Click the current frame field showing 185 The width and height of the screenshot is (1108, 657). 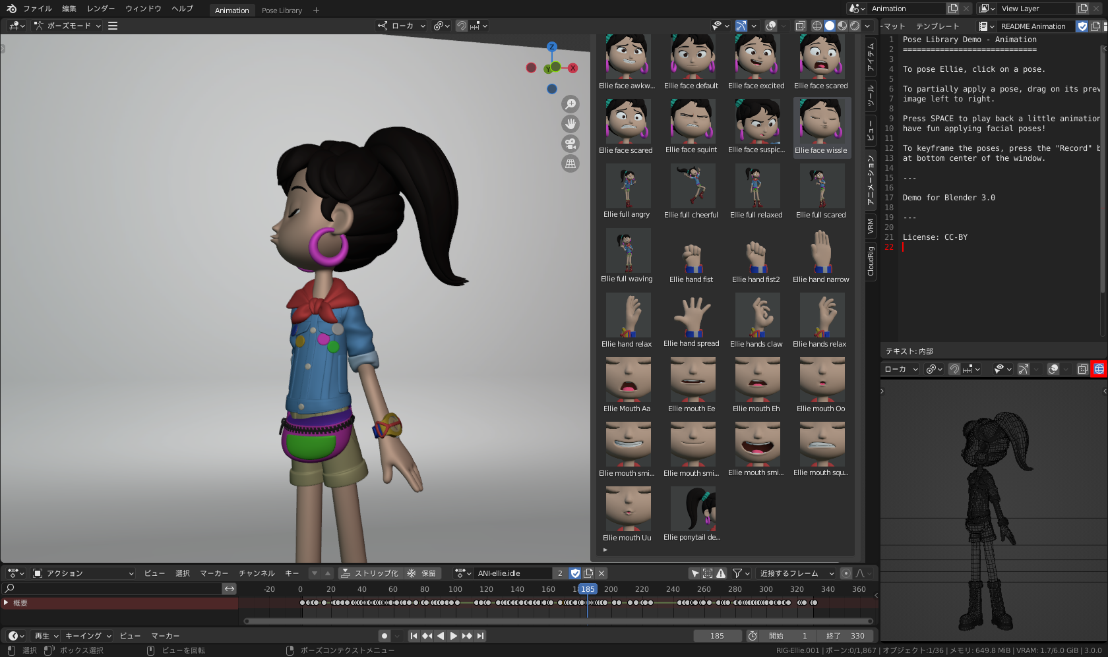717,636
